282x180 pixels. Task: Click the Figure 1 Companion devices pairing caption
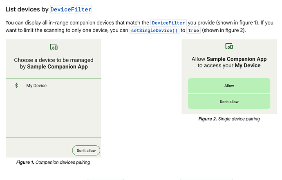[53, 162]
